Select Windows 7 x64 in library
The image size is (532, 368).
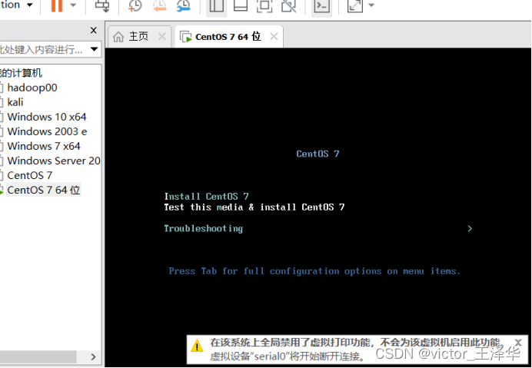[x=44, y=146]
